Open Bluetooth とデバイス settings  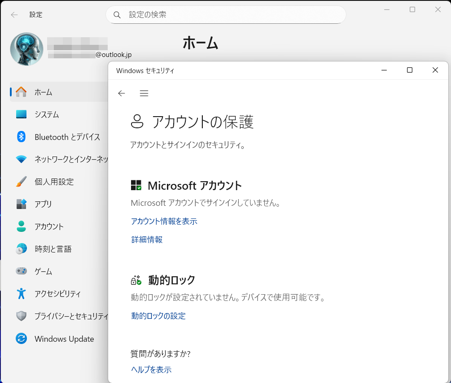pyautogui.click(x=67, y=137)
